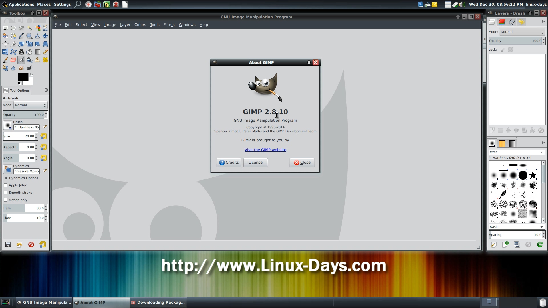Select the Heal bandage tool
Viewport: 548px width, 308px height.
click(45, 60)
